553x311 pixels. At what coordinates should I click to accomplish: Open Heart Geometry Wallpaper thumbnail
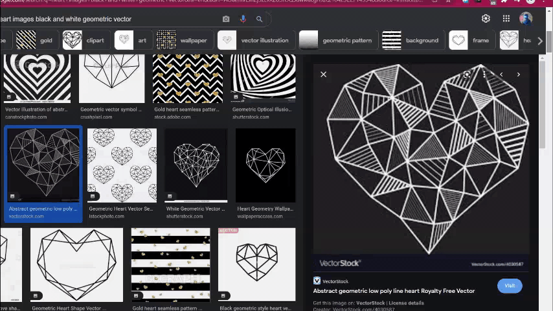point(265,165)
